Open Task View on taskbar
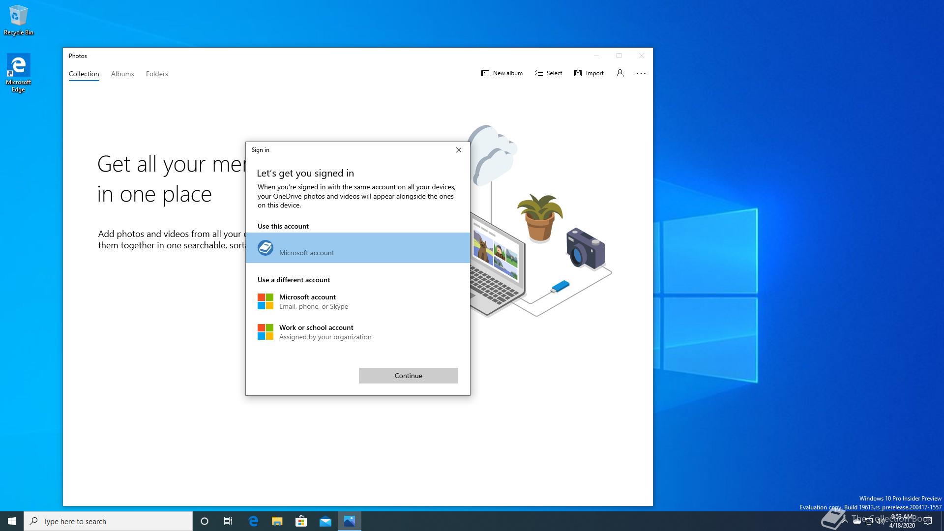Screen dimensions: 944x531 tap(228, 521)
